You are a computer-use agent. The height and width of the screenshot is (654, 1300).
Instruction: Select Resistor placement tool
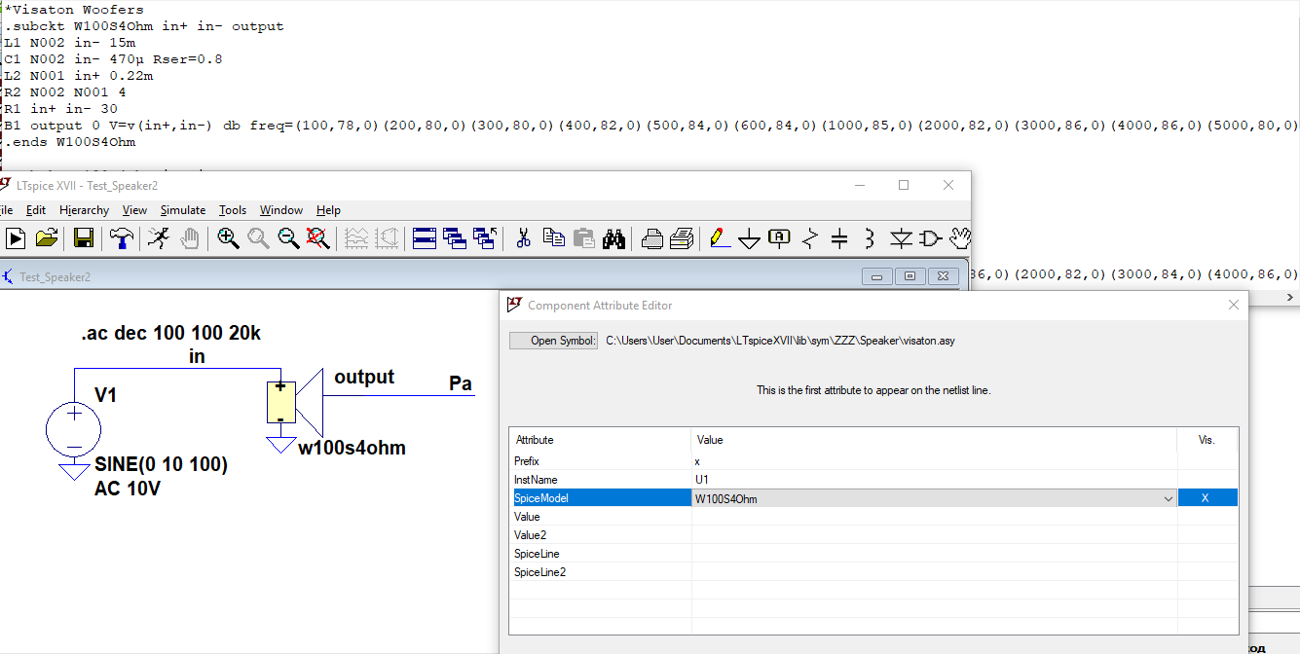point(810,237)
